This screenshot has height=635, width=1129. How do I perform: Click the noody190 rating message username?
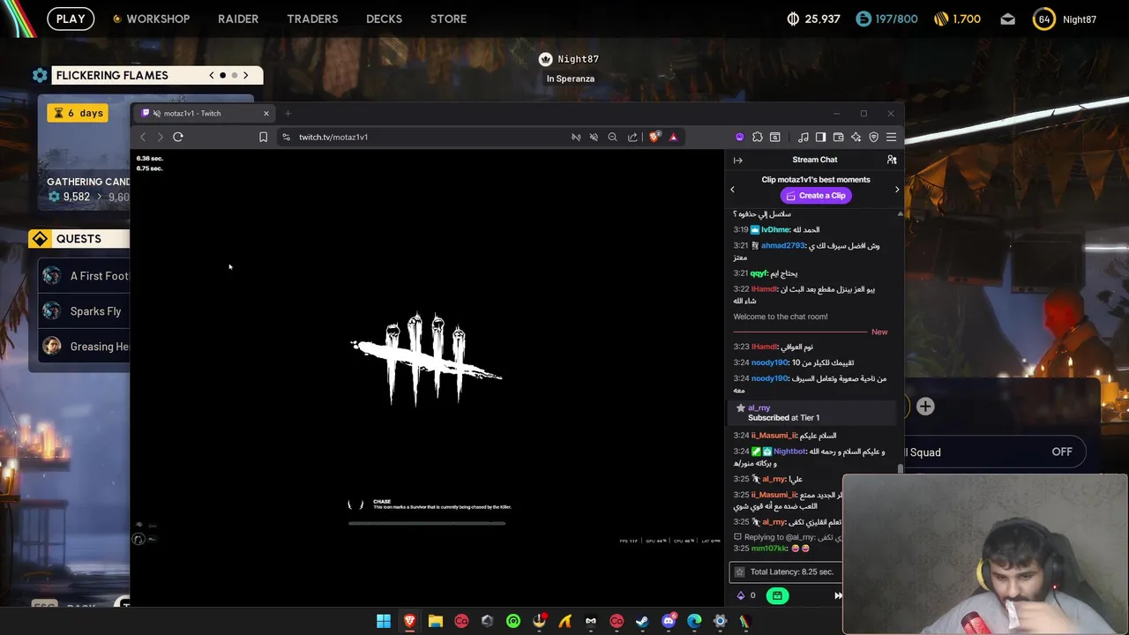[769, 362]
